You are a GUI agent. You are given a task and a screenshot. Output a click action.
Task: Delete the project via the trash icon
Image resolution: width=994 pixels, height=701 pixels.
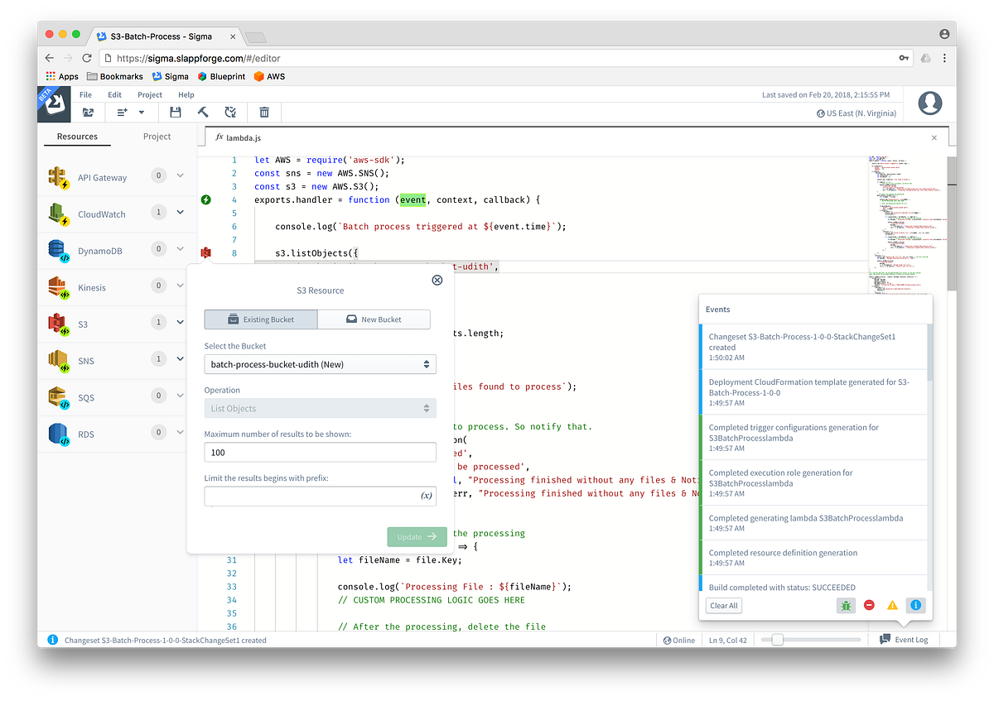click(x=263, y=112)
